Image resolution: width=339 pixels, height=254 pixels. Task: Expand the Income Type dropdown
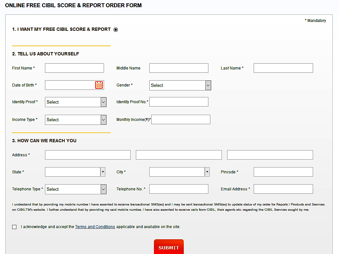pyautogui.click(x=76, y=120)
